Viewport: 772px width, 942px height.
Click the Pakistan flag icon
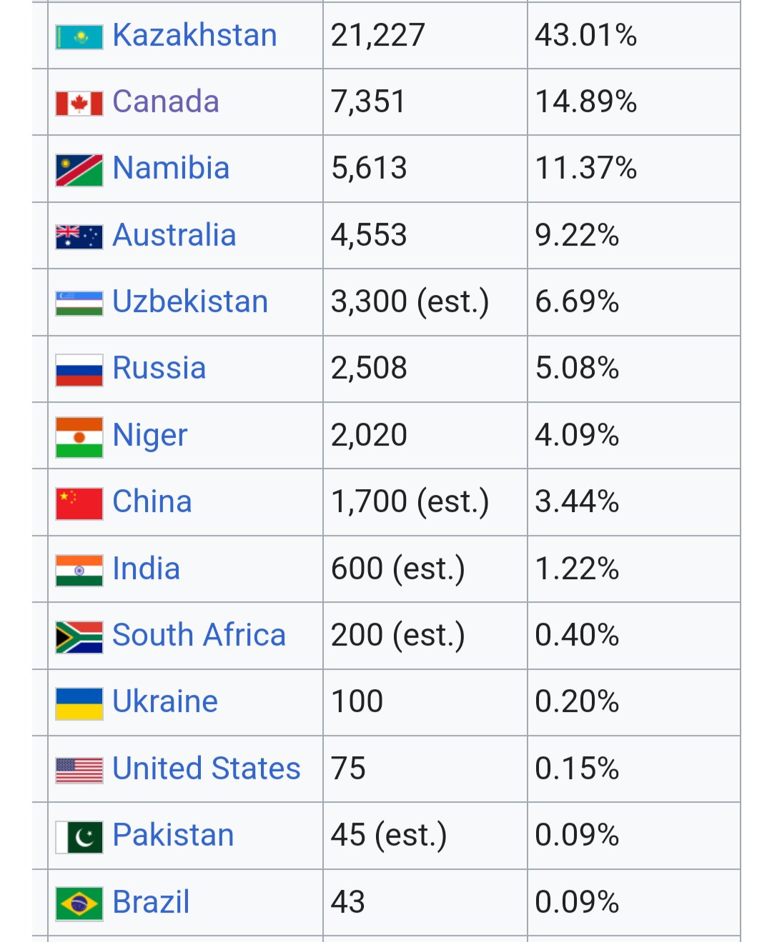79,837
